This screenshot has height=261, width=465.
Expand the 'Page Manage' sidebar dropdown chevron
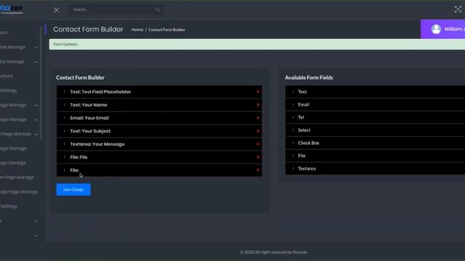(36, 134)
